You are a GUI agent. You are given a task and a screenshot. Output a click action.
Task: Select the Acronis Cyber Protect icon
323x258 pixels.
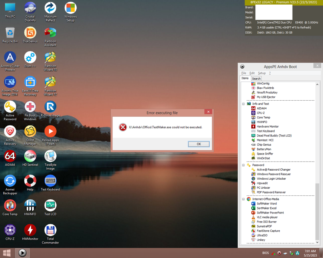coord(10,61)
